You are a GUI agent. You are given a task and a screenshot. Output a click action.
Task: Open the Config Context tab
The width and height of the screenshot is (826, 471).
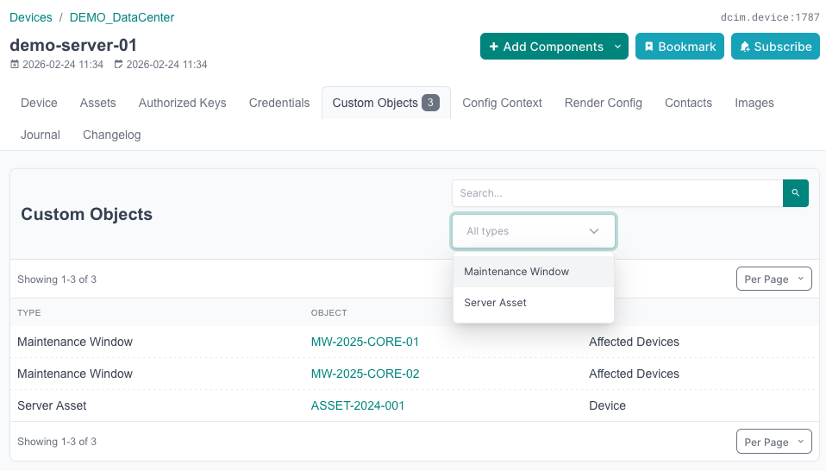pyautogui.click(x=502, y=103)
